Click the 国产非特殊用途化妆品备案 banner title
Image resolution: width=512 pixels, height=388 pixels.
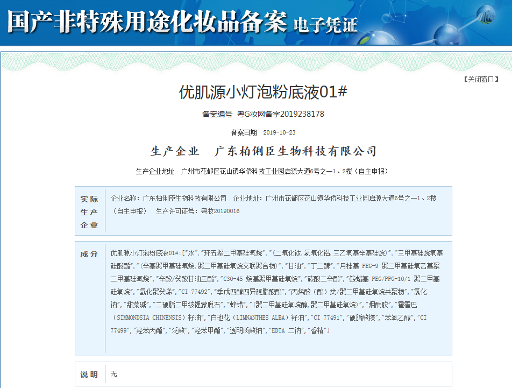[x=147, y=22]
